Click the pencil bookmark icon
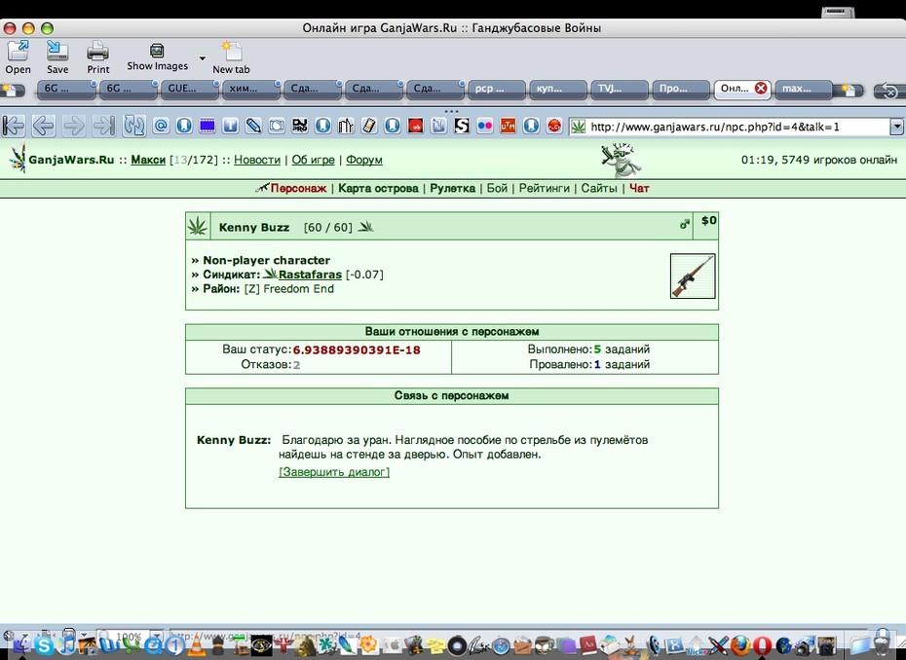 253,126
